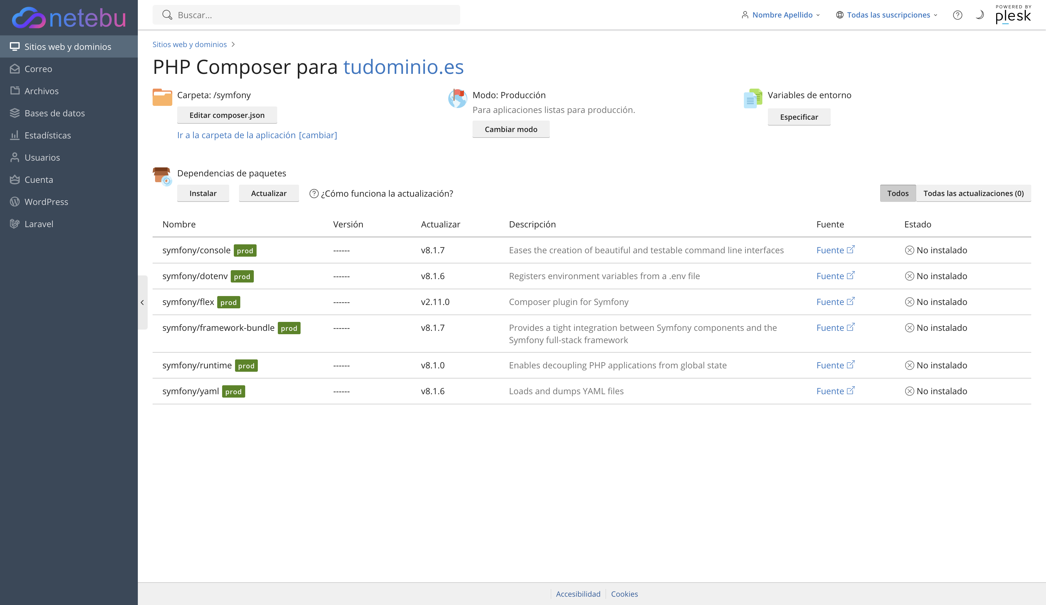Click the Plesk logo
Screen dimensions: 1046x605
tap(1013, 14)
